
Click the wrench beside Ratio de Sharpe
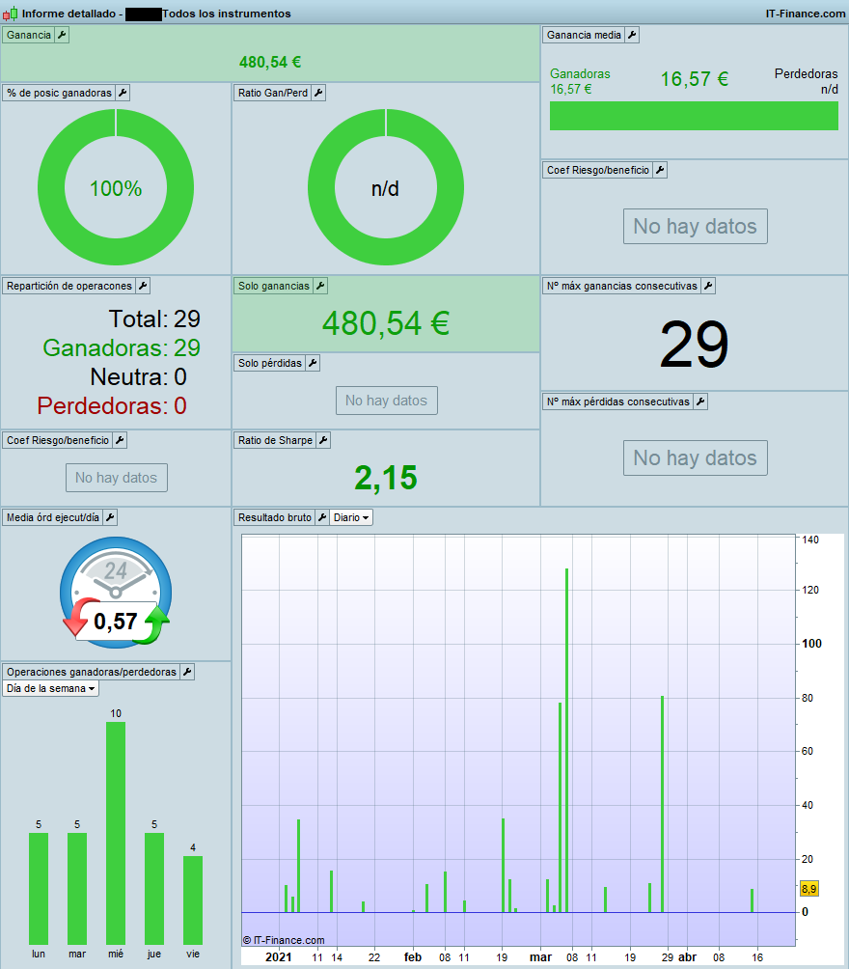[323, 441]
